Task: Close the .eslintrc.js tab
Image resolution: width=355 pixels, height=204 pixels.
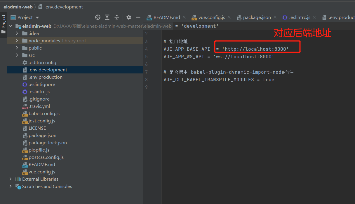Action: (x=314, y=17)
